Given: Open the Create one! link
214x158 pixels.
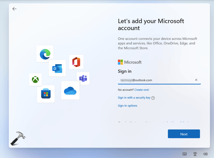Looking at the screenshot, I should (142, 90).
